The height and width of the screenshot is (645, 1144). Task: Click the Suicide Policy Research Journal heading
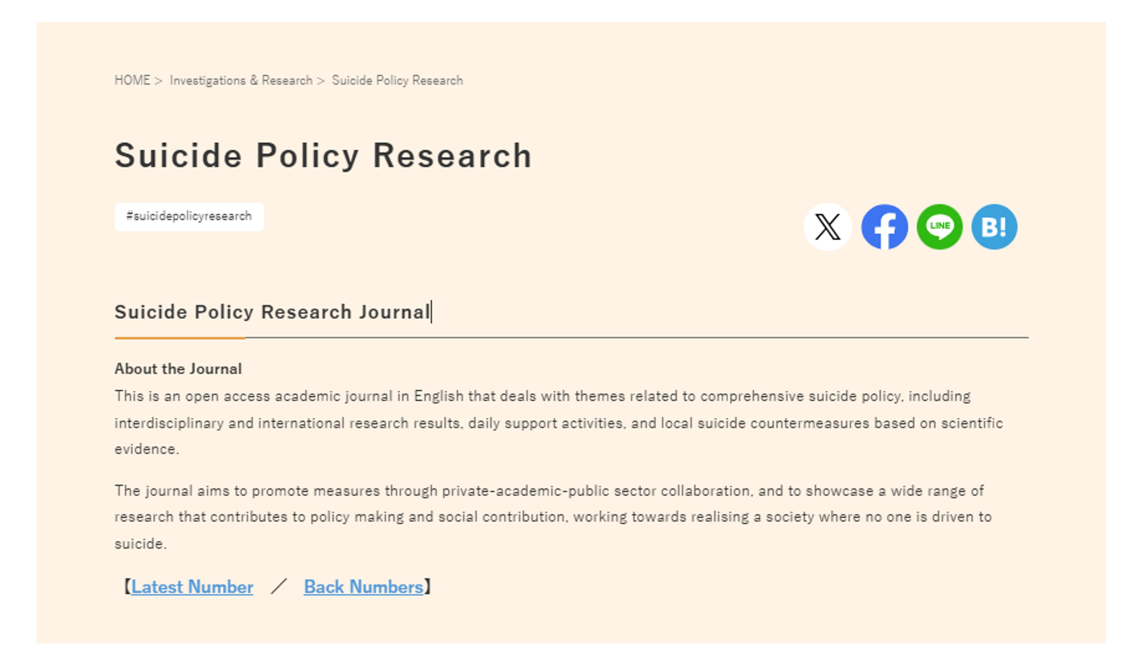click(272, 312)
